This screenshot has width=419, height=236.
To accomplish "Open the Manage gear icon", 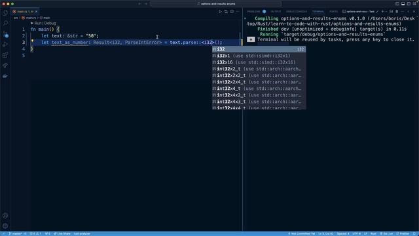I will coord(5,226).
